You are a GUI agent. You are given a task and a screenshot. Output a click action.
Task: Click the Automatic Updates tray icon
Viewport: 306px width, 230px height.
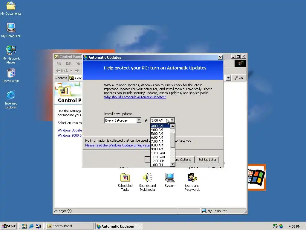(x=281, y=226)
